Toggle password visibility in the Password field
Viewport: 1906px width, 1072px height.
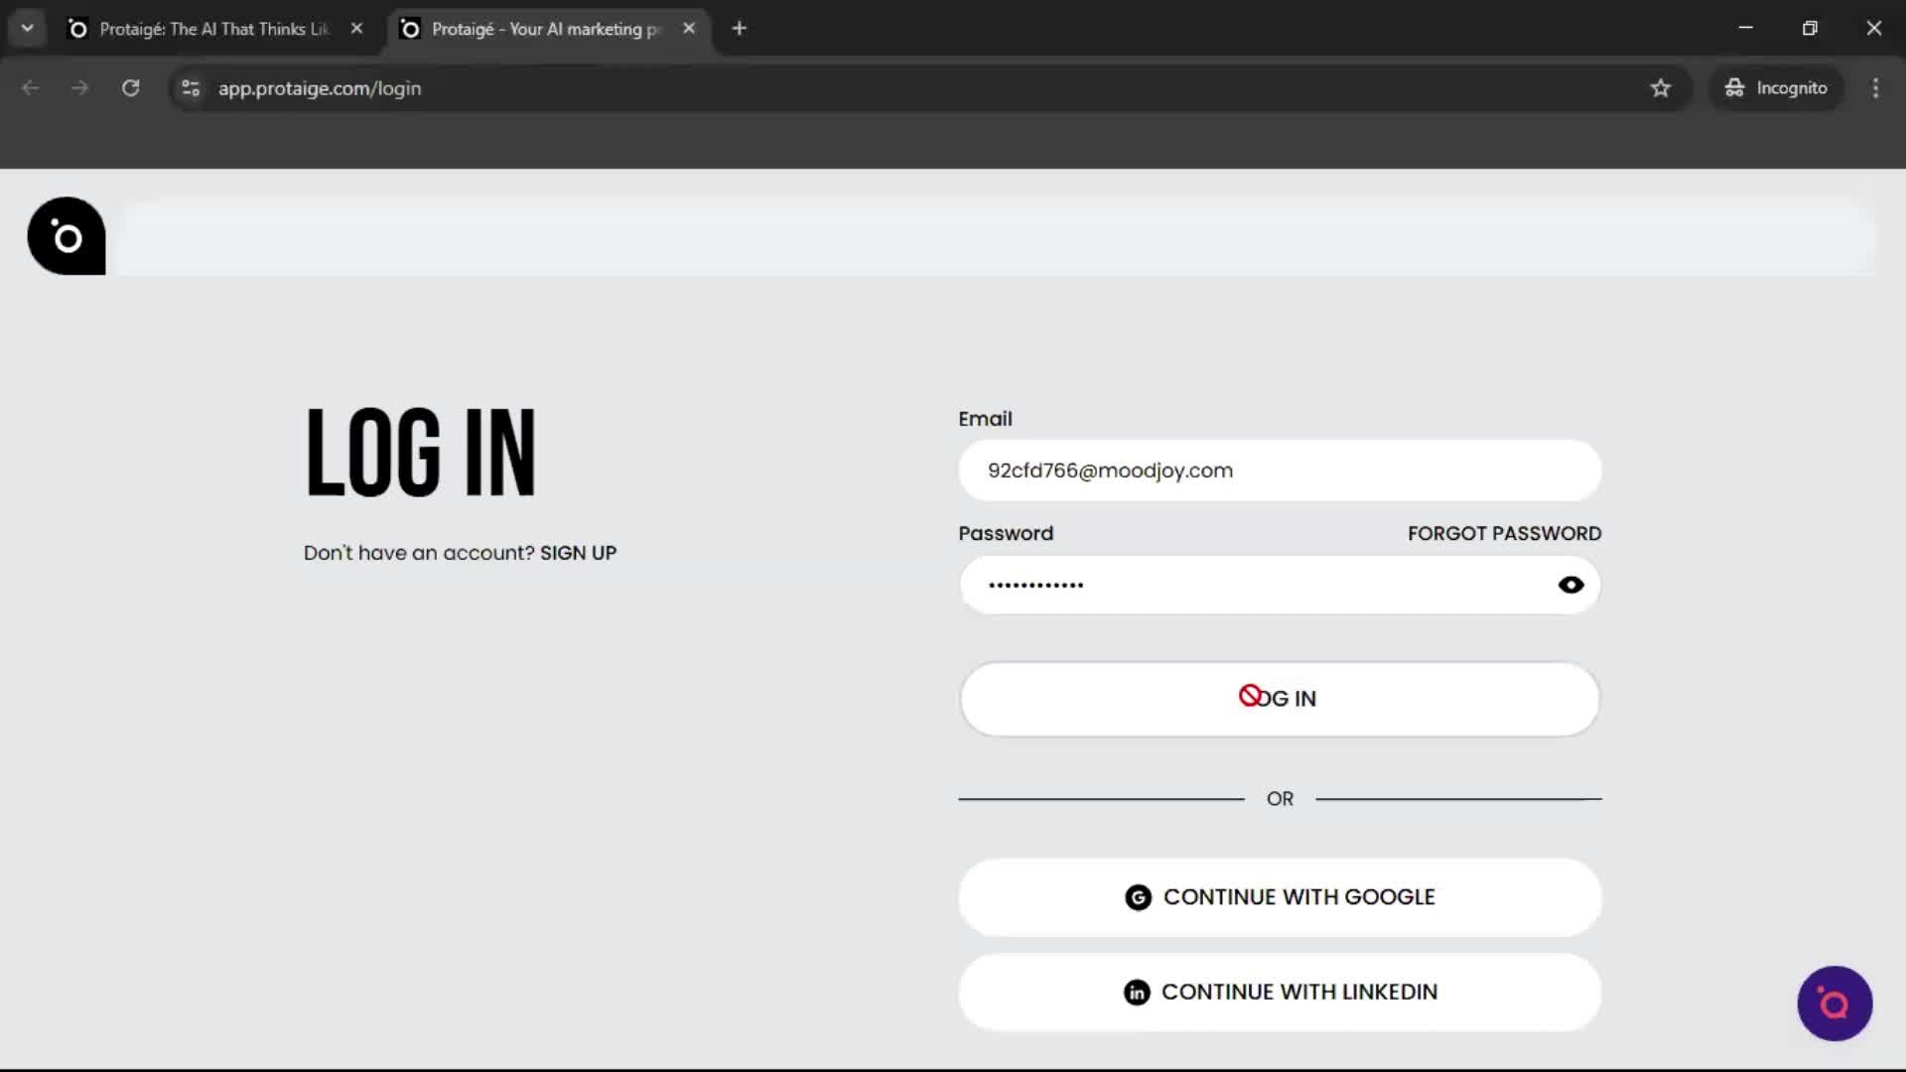pyautogui.click(x=1571, y=585)
